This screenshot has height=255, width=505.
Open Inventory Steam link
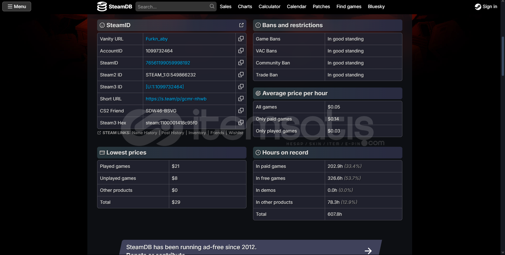197,133
